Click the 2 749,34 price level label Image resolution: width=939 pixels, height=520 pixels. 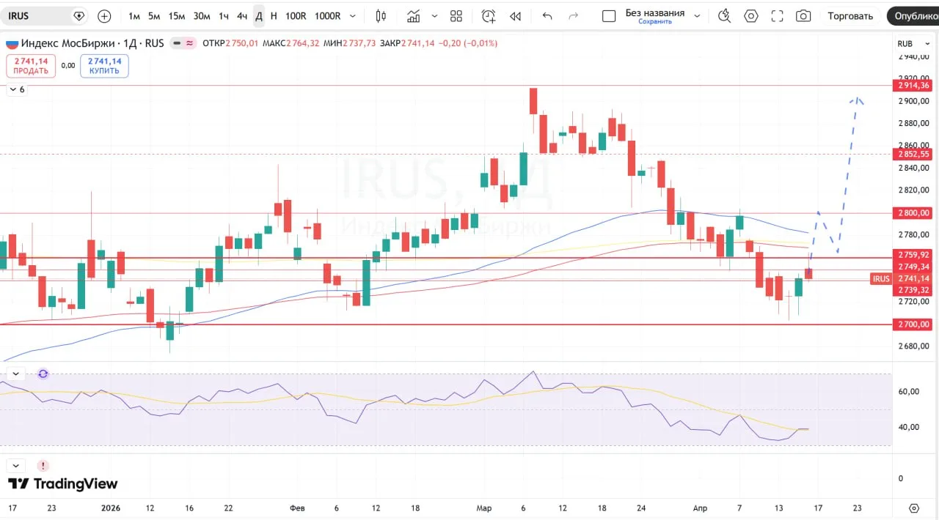913,267
